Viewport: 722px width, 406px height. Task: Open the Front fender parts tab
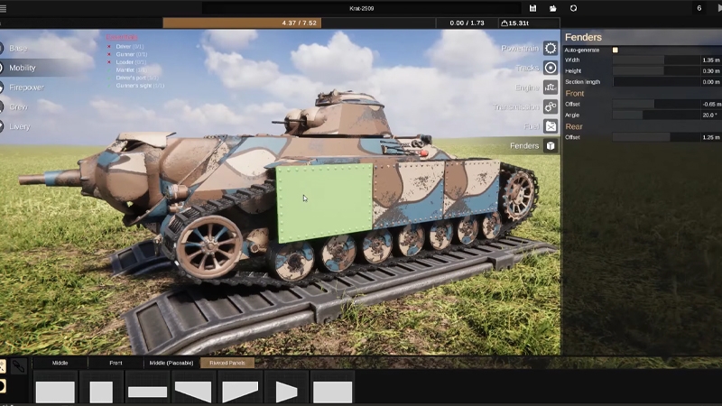tap(116, 363)
